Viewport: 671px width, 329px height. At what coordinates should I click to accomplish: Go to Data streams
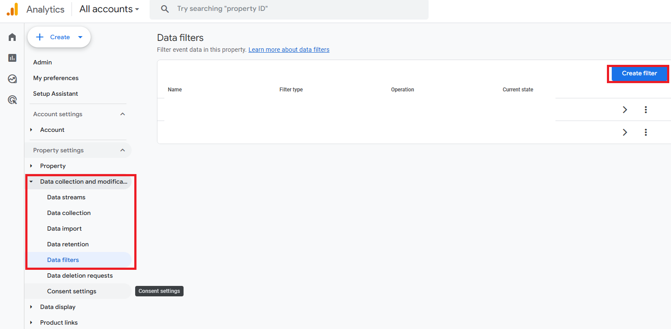(66, 197)
